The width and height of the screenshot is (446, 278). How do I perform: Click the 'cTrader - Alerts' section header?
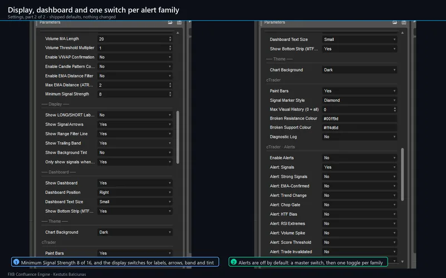[280, 147]
